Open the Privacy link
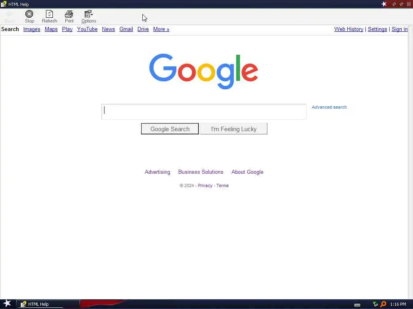 point(205,185)
